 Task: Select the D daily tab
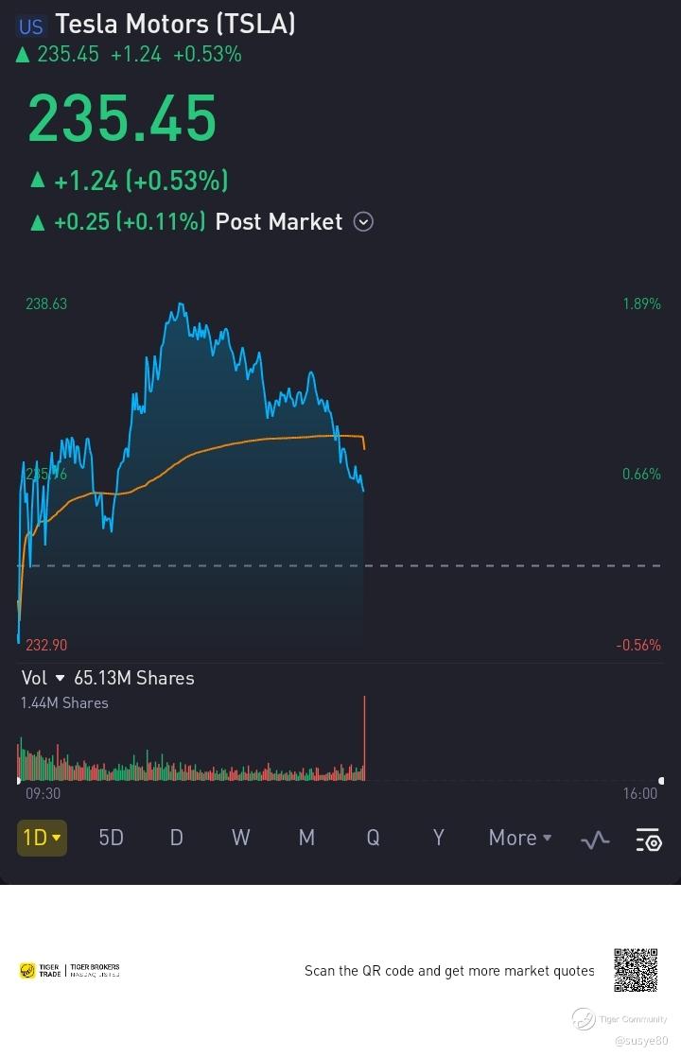point(177,838)
